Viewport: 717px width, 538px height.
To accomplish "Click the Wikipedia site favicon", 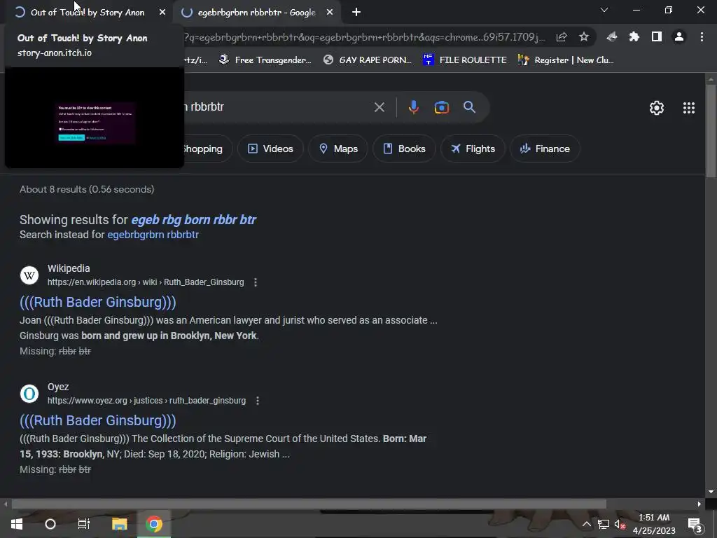I will coord(29,275).
